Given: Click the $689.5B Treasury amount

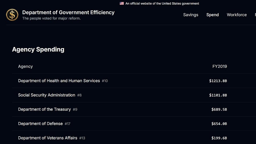Looking at the screenshot, I should point(219,109).
